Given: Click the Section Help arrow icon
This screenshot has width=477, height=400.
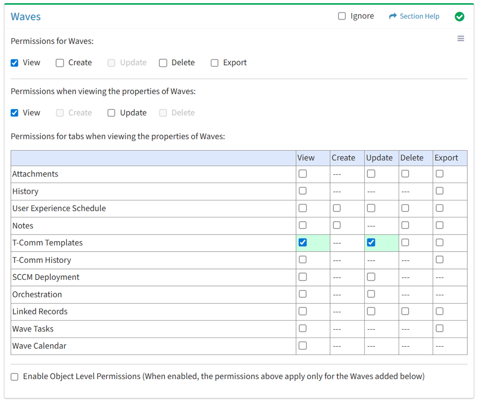Looking at the screenshot, I should [393, 16].
